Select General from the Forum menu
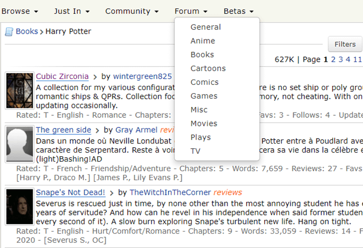 click(x=206, y=27)
